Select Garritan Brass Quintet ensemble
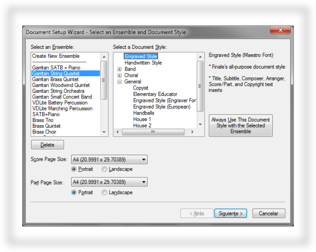Screen dimensions: 316x252 pos(56,79)
